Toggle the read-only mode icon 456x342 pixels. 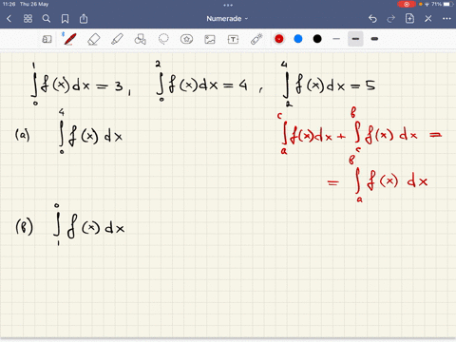pos(47,39)
